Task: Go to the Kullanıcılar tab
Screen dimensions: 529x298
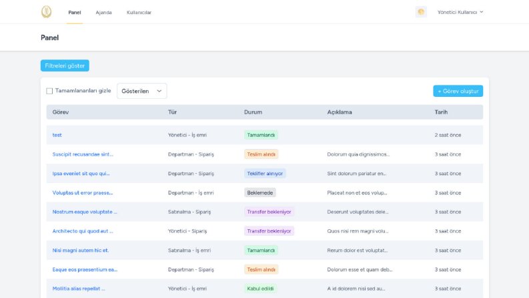Action: [x=139, y=13]
